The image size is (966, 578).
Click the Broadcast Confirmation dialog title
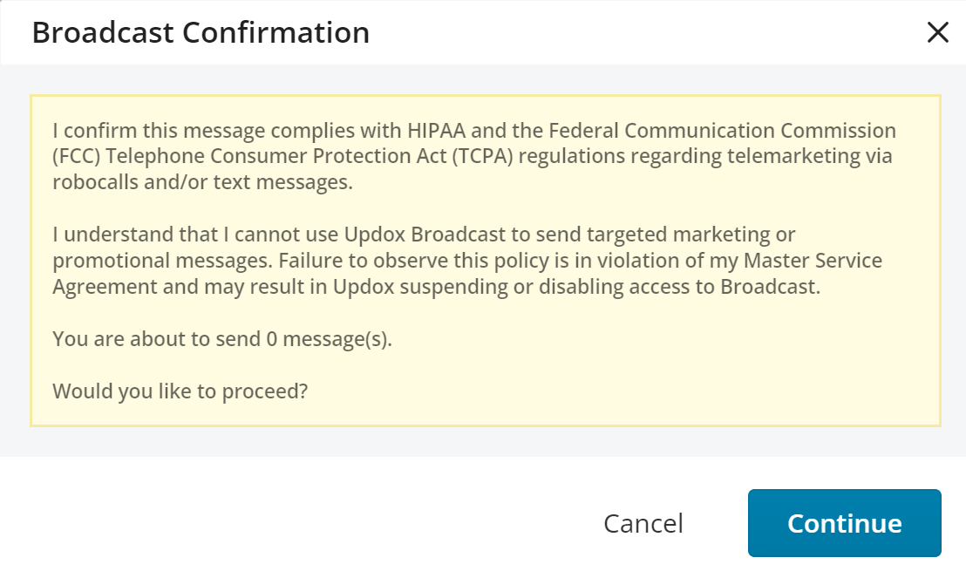pos(201,33)
